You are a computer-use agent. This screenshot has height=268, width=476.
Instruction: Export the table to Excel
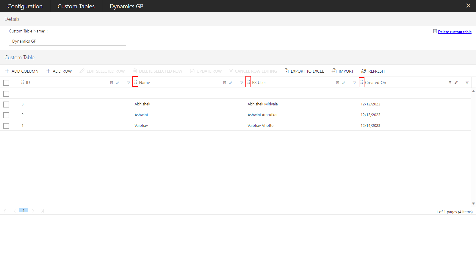(x=304, y=71)
